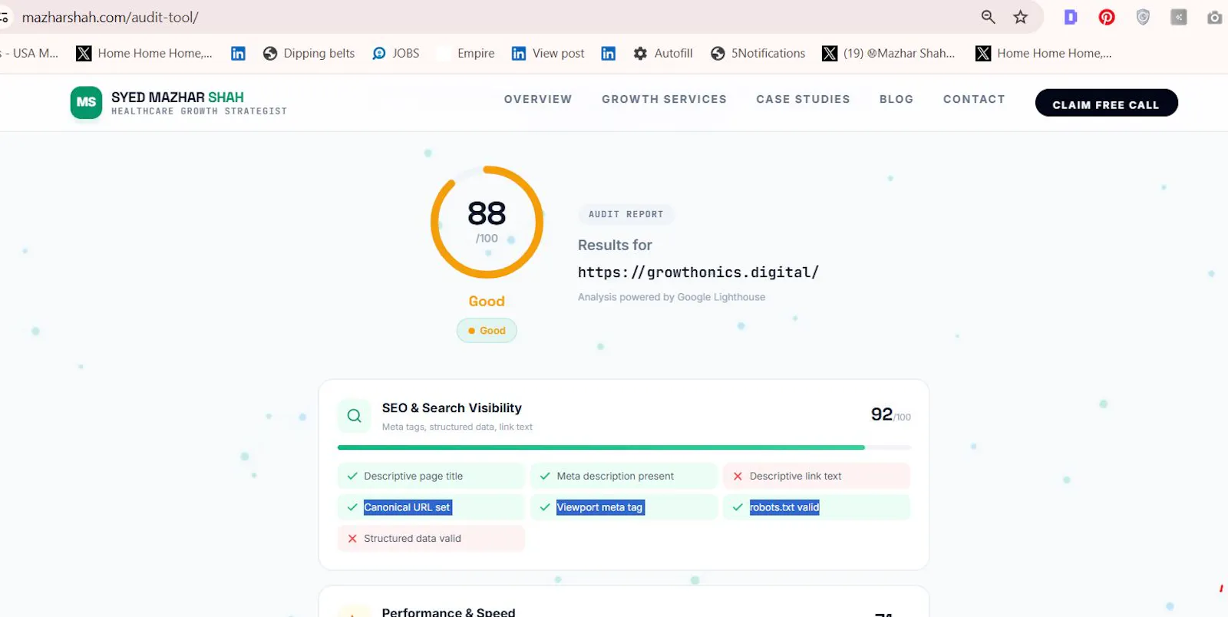This screenshot has height=617, width=1228.
Task: Click the robots.txt valid item
Action: [x=817, y=507]
